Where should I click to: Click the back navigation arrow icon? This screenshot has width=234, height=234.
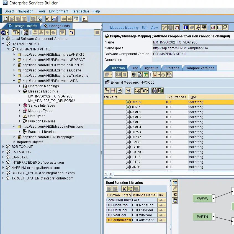pyautogui.click(x=63, y=18)
